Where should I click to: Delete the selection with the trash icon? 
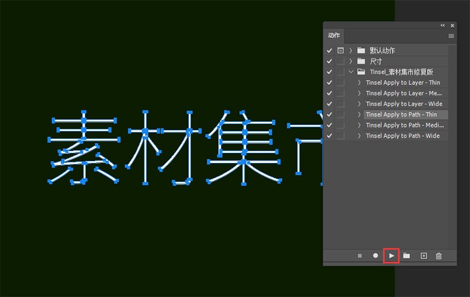pos(439,256)
